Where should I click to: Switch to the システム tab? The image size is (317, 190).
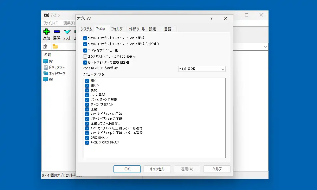pyautogui.click(x=86, y=29)
